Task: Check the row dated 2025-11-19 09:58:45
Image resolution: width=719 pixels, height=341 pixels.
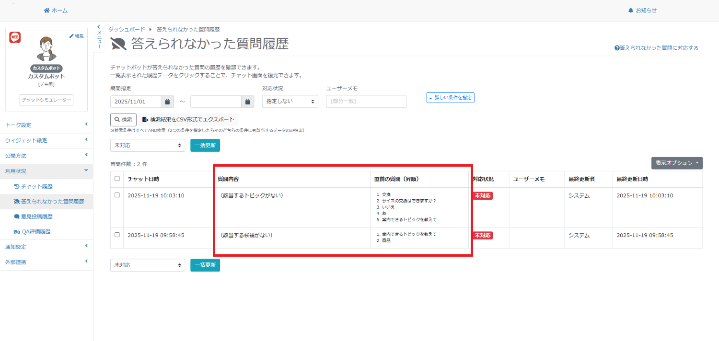Action: click(117, 235)
